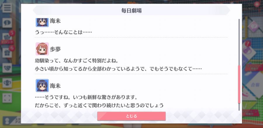Viewport: 263px width, 128px height.
Task: Open the gift box icon with badge 6
Action: tap(7, 53)
